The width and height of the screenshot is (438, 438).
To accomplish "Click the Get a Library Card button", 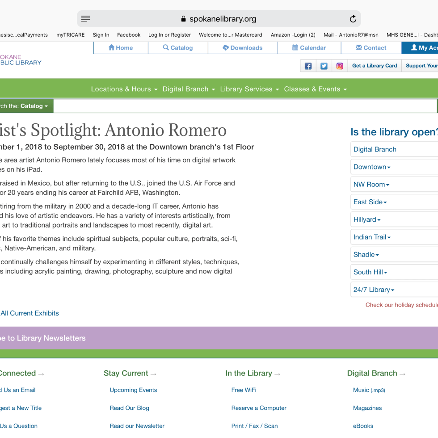I will click(x=375, y=66).
